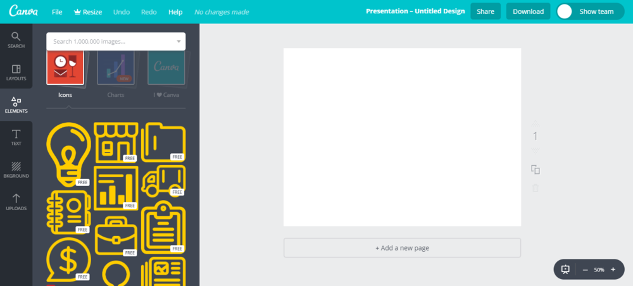
Task: Open the Help menu
Action: (176, 12)
